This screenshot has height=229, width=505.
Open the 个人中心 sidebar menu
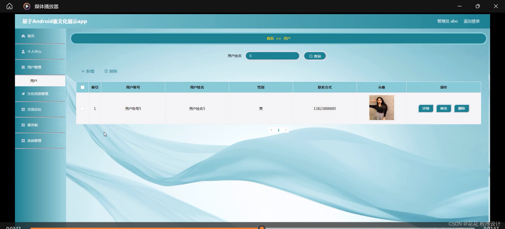coord(40,52)
